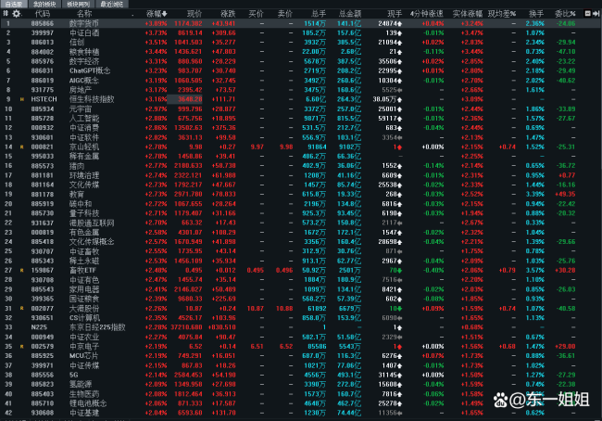Image resolution: width=602 pixels, height=421 pixels.
Task: Select the 粮食种植 row name
Action: [84, 52]
